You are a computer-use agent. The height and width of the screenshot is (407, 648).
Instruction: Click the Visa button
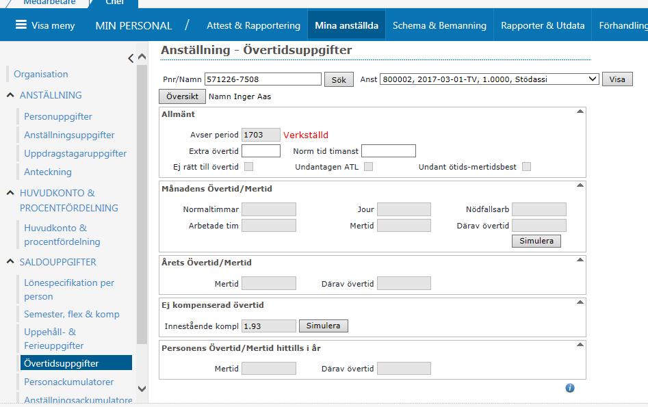point(617,79)
